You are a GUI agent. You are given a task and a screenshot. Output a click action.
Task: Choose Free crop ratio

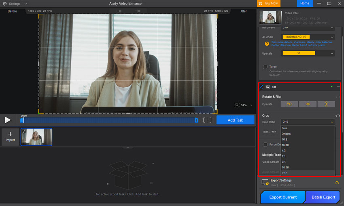coord(308,128)
